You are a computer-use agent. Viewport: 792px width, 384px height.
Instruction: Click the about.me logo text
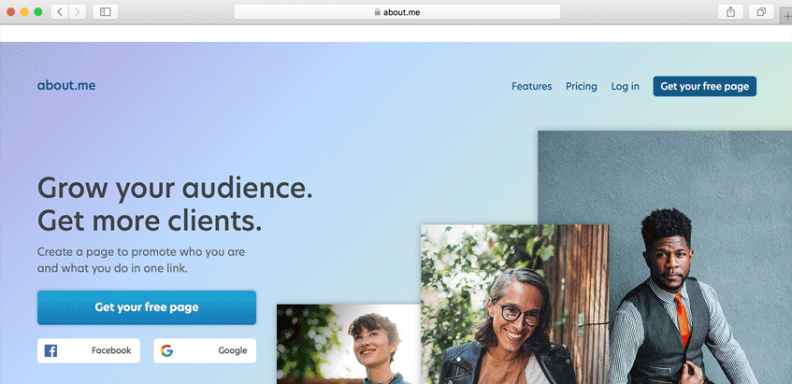[66, 85]
